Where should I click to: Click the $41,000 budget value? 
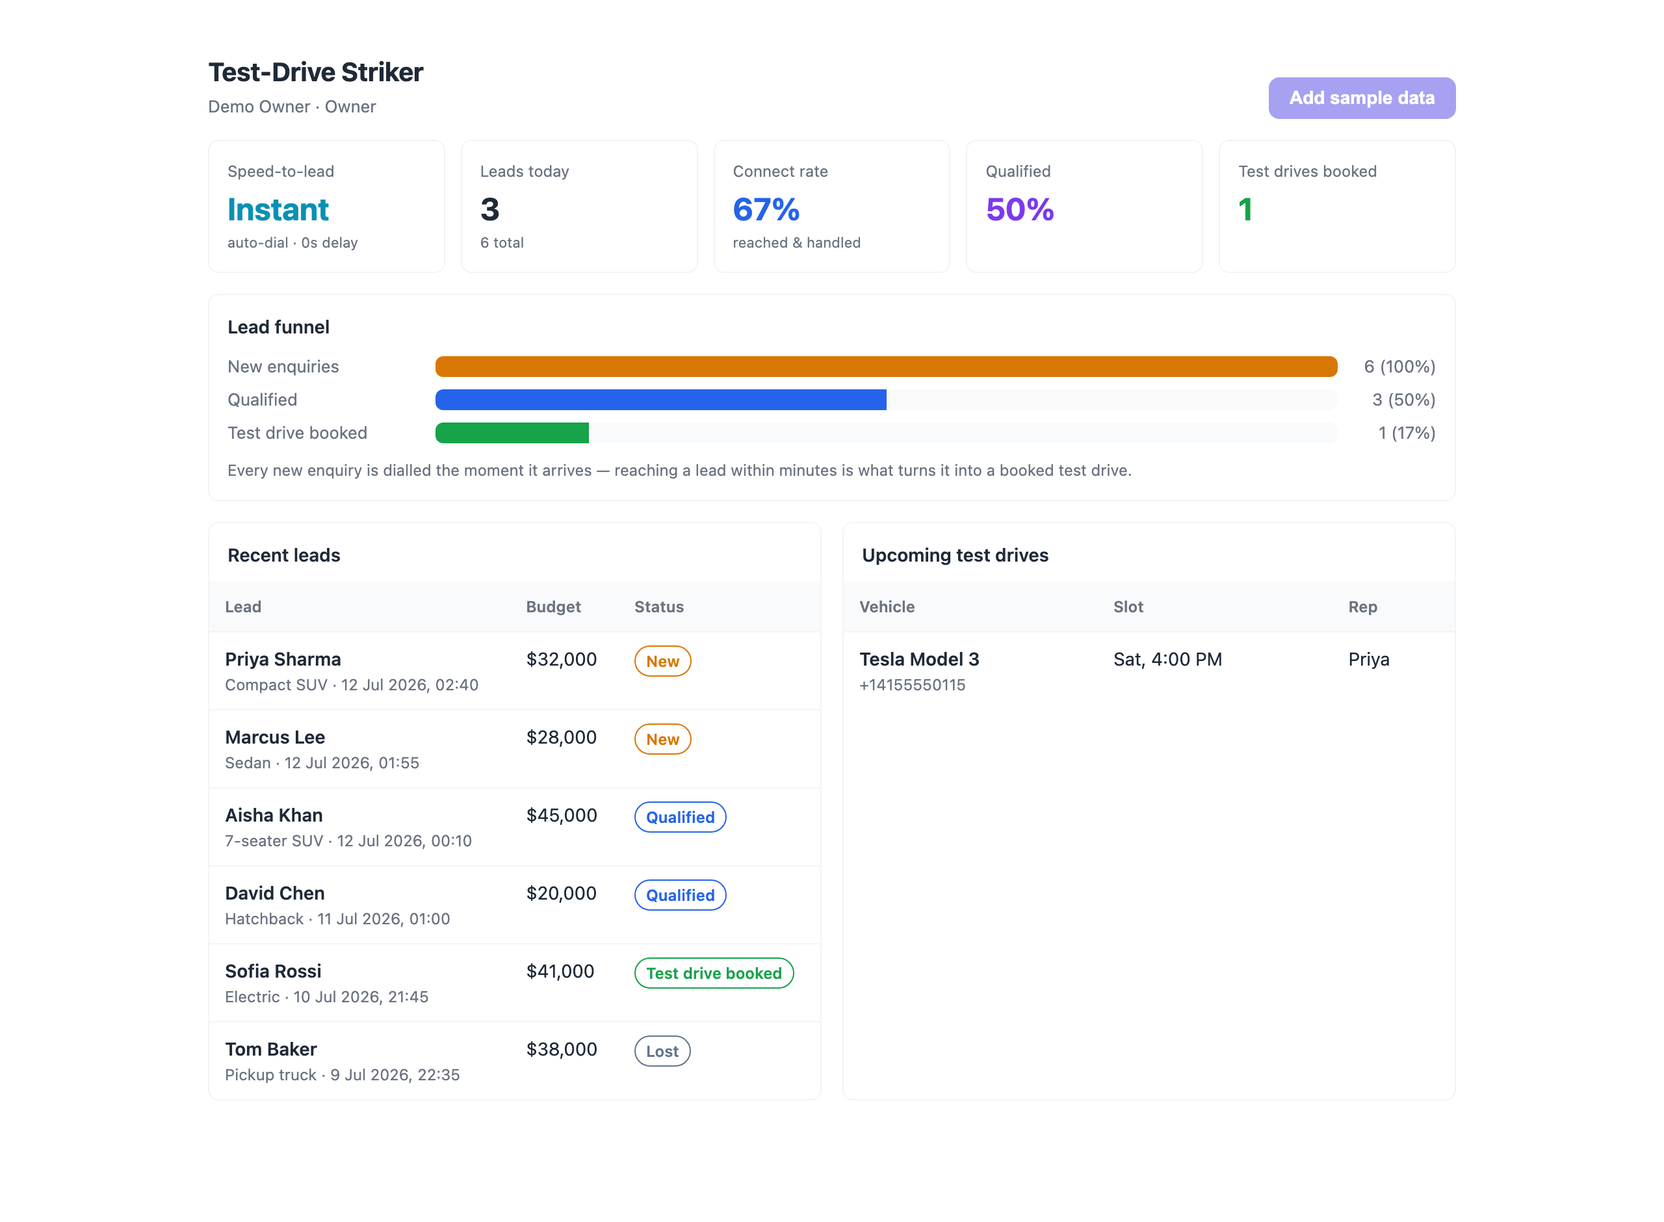(x=560, y=971)
